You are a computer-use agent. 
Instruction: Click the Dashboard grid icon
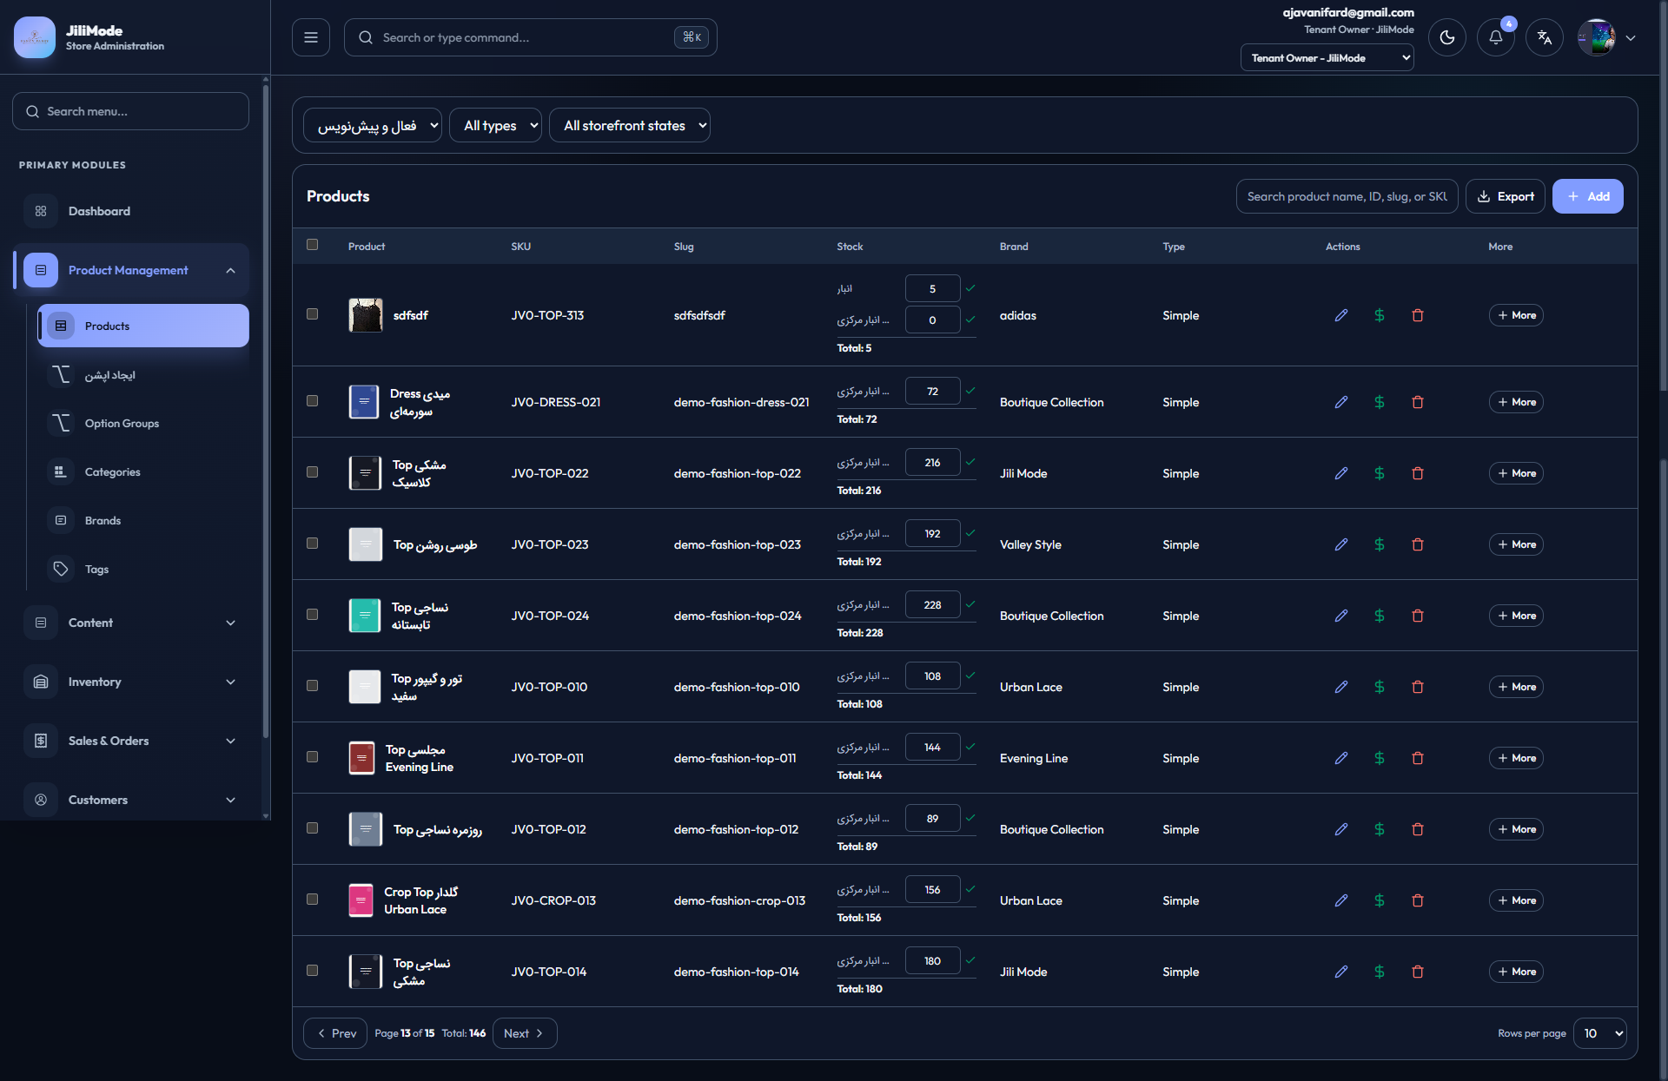pyautogui.click(x=41, y=211)
